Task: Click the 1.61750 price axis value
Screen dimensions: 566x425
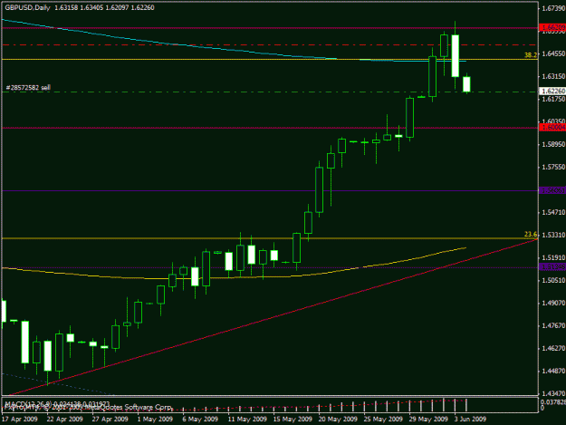Action: [x=553, y=99]
